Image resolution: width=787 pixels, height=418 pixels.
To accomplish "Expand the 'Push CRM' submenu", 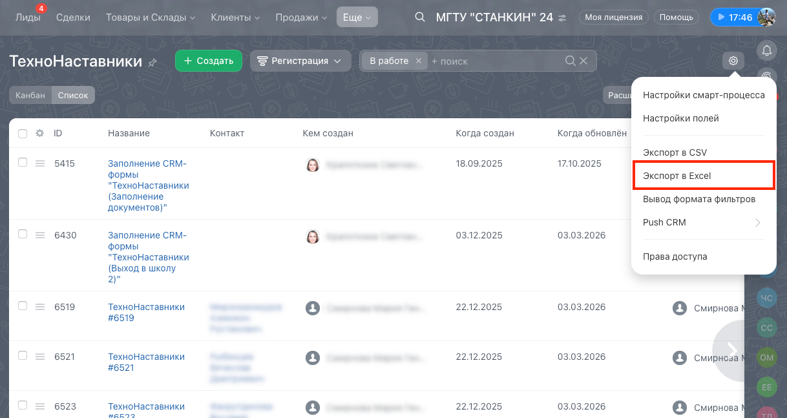I will coord(704,222).
